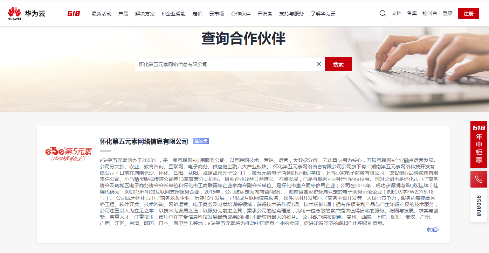The image size is (489, 253).
Task: Open the 618 promotion icon in navbar
Action: pyautogui.click(x=74, y=14)
